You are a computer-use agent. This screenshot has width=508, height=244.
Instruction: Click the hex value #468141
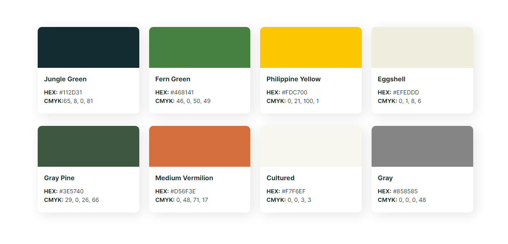tap(182, 92)
